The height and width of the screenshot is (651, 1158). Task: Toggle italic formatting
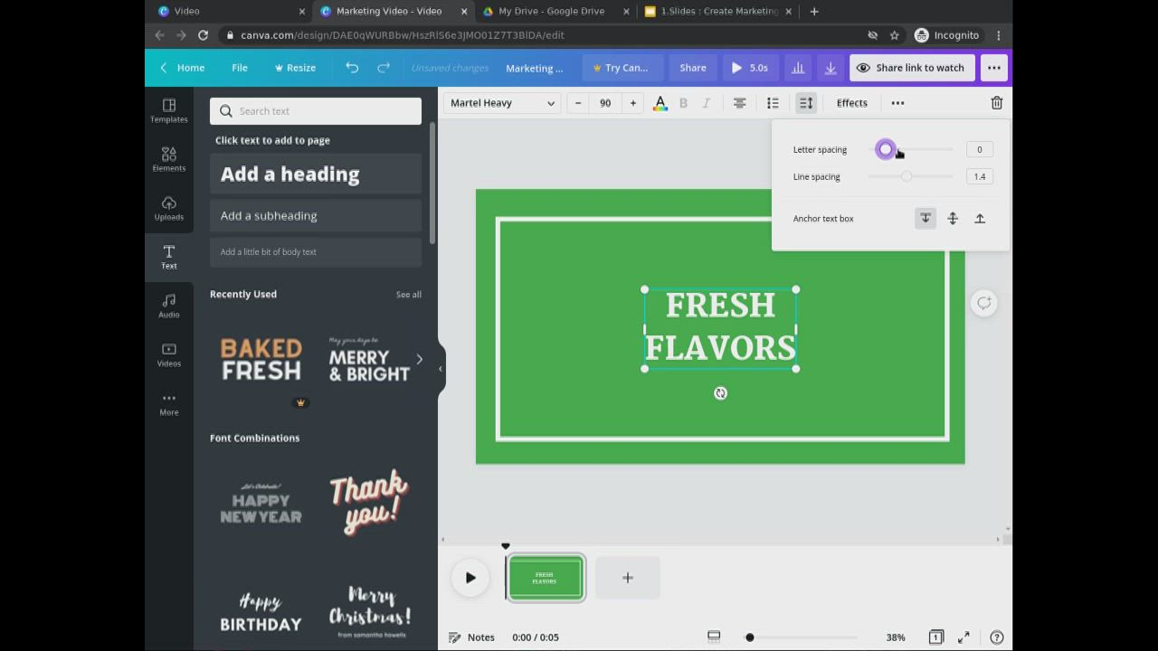[x=706, y=102]
